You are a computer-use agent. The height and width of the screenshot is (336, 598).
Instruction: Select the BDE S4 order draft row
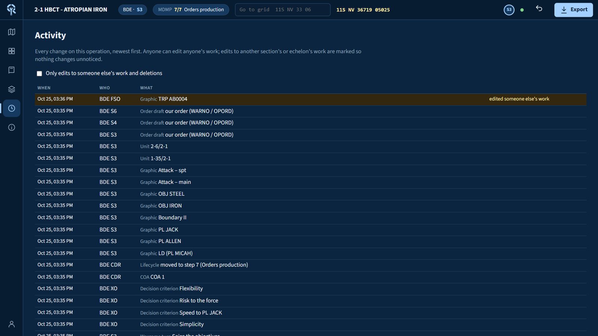pyautogui.click(x=311, y=123)
